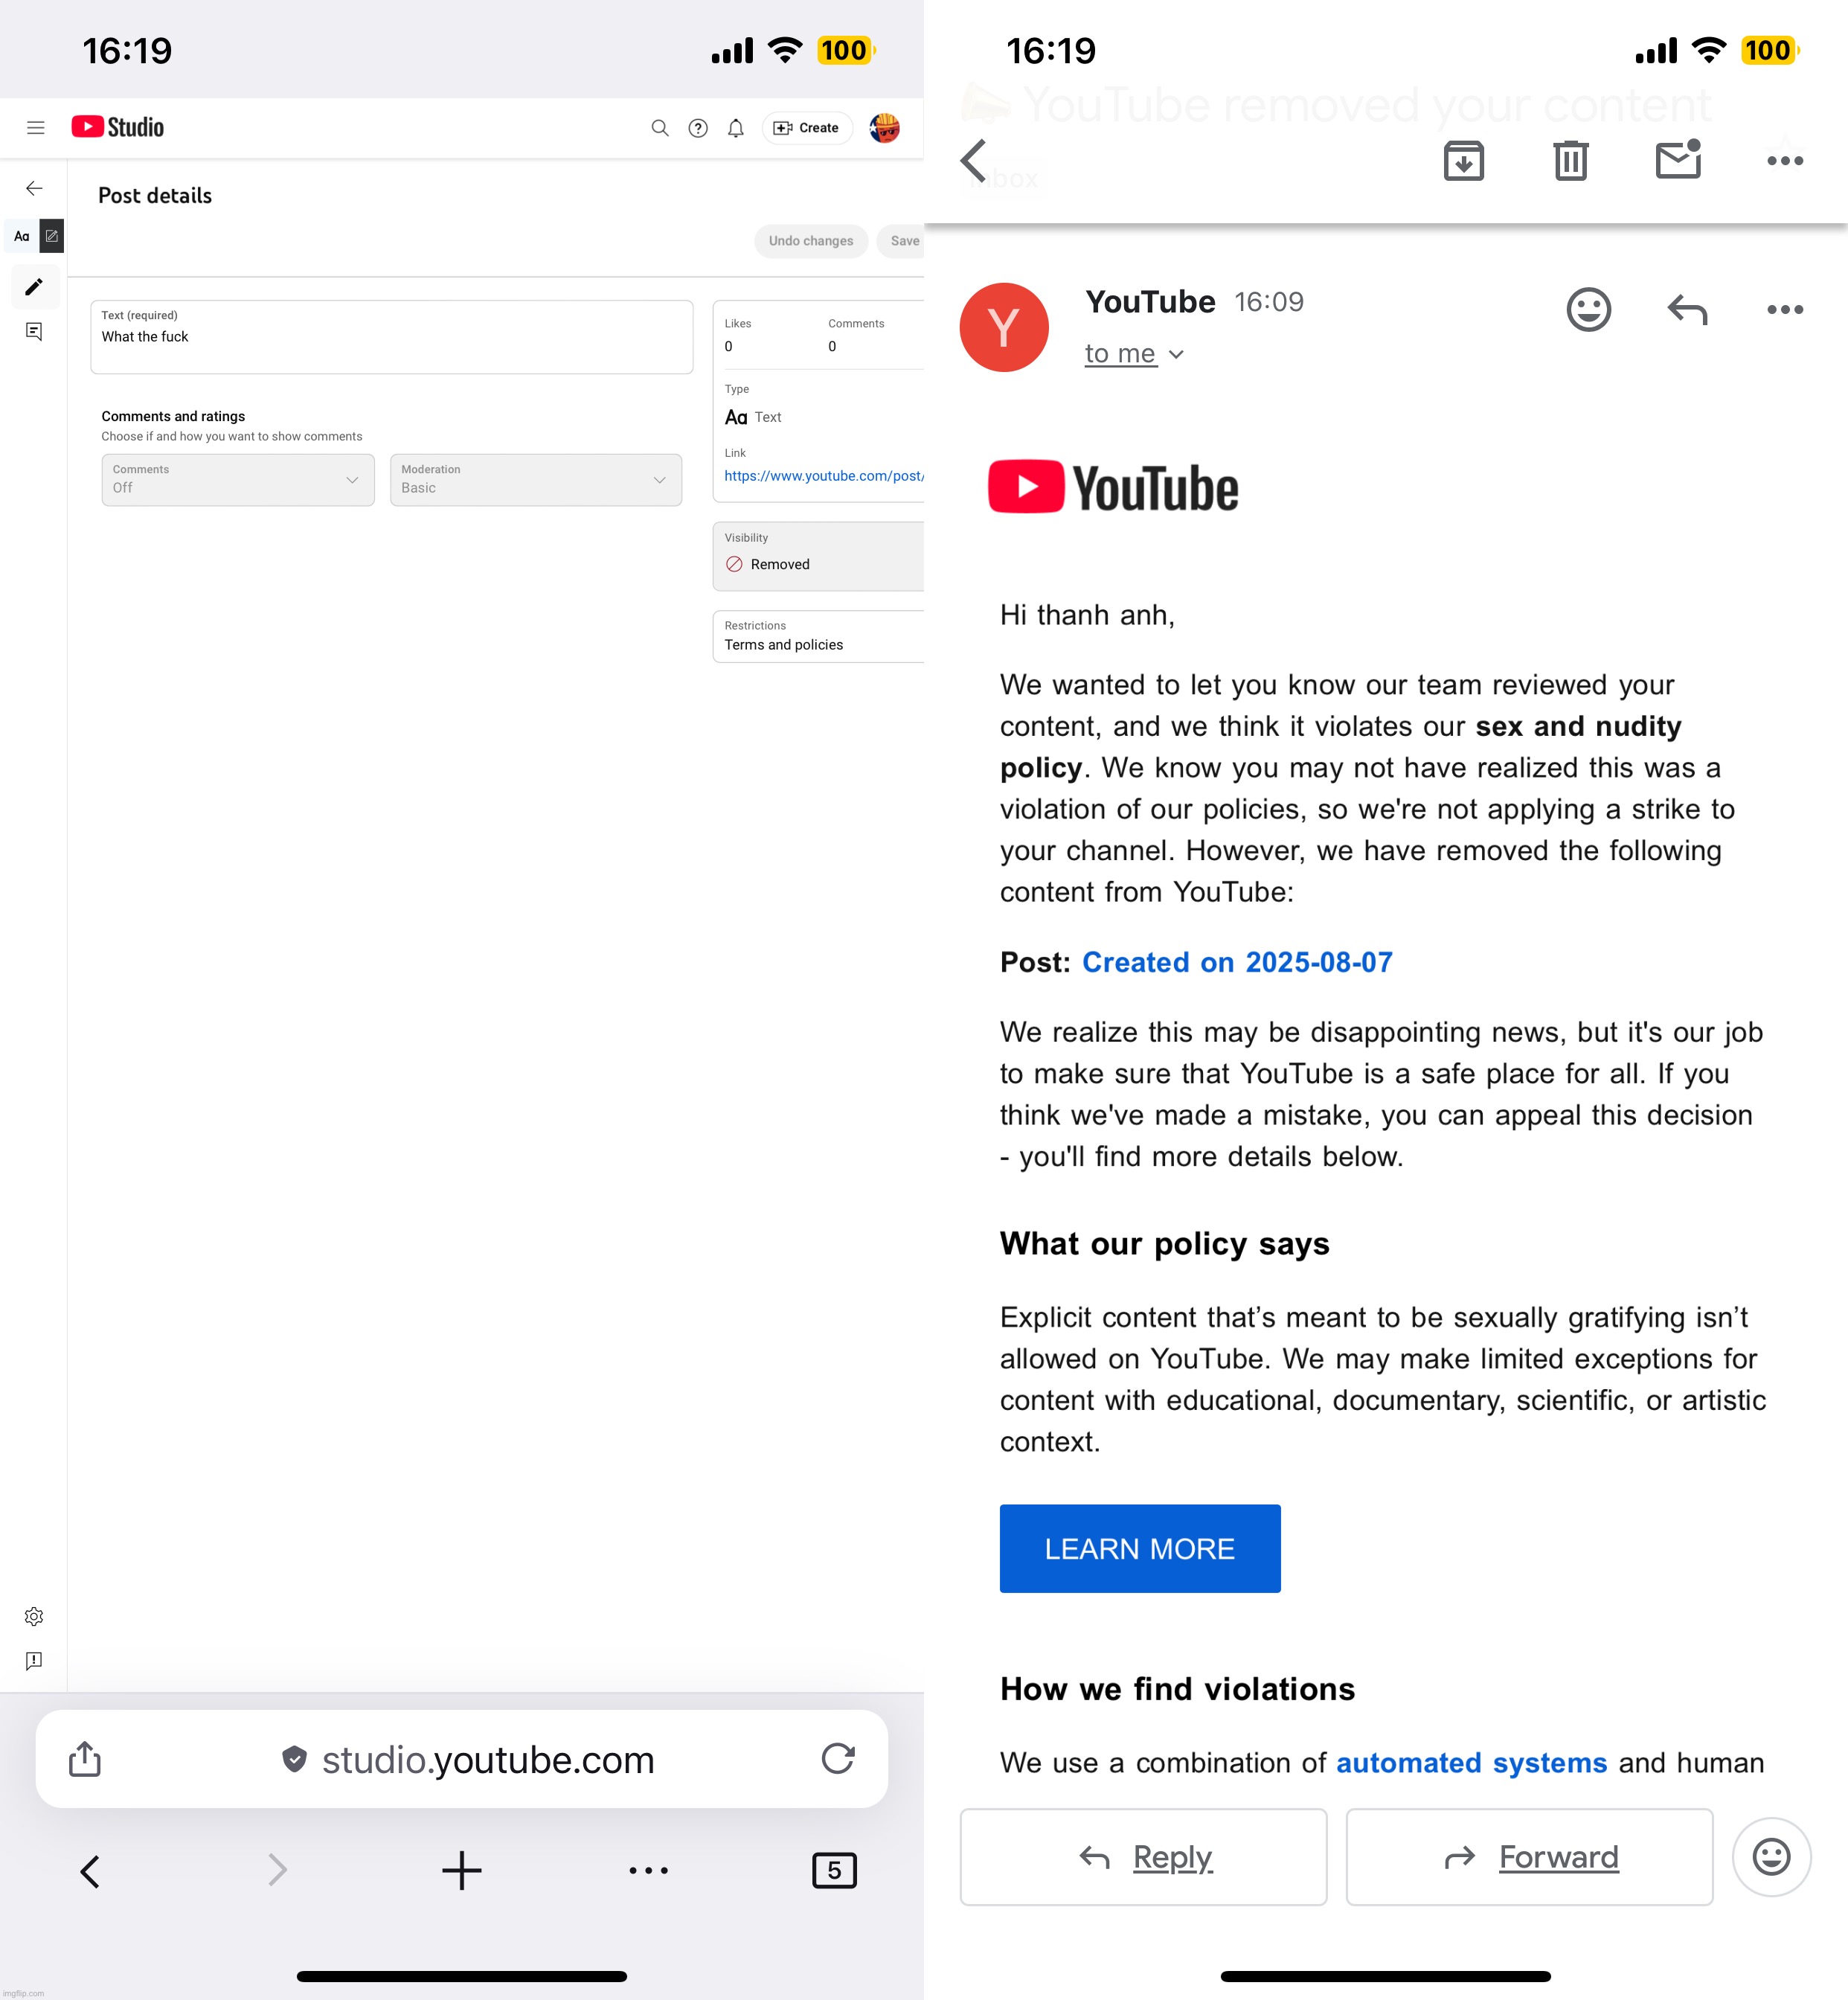Screen dimensions: 1848x2000
Task: Tap the browser share icon
Action: tap(85, 1758)
